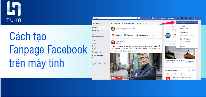This screenshot has width=206, height=97.
Task: Click the "+ Tham gia" group button
Action: 189,61
